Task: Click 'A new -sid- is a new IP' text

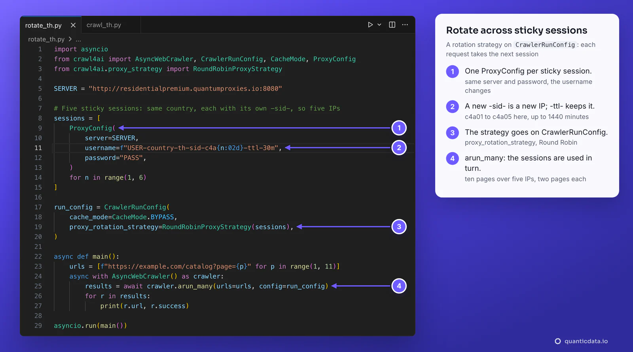Action: click(x=506, y=106)
